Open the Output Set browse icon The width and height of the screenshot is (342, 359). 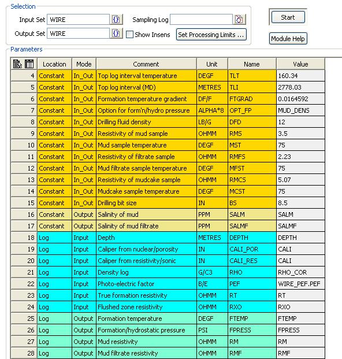(116, 34)
